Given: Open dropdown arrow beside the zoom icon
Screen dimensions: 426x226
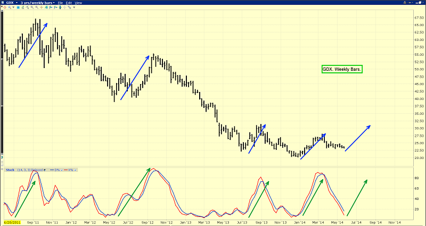Looking at the screenshot, I should pyautogui.click(x=13, y=7).
